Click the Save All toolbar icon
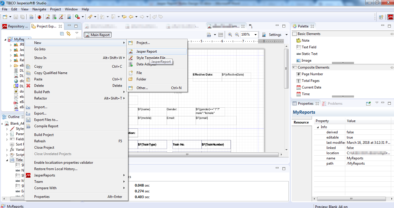394x208 pixels. pyautogui.click(x=22, y=17)
